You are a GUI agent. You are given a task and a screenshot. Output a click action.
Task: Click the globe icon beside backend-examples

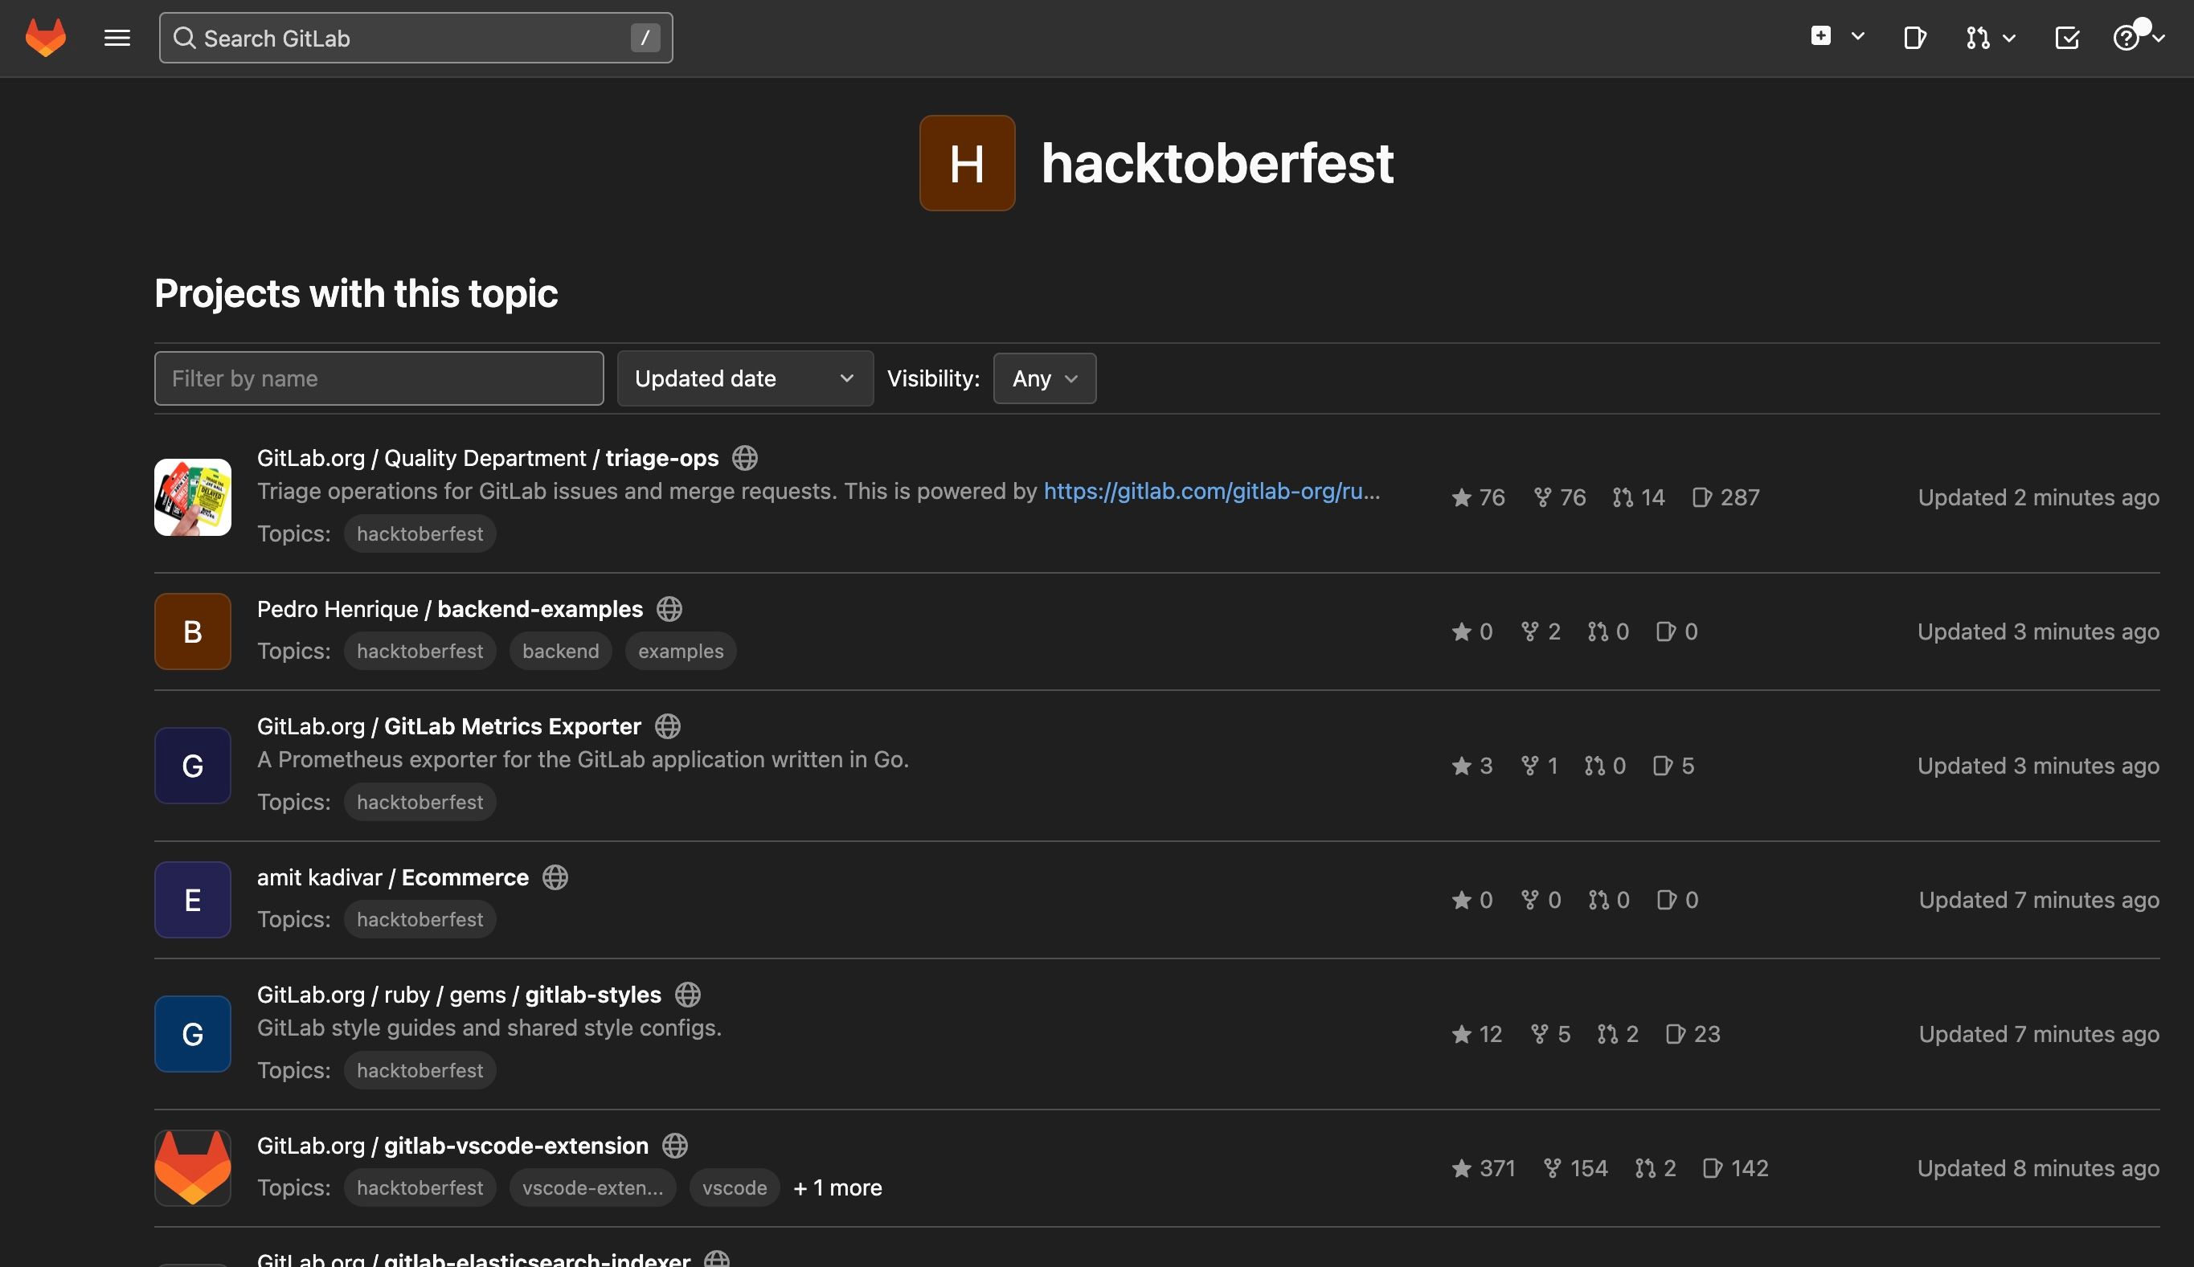click(669, 608)
